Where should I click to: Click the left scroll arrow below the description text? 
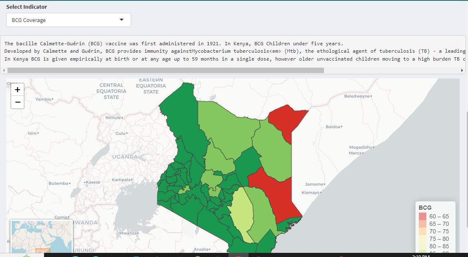point(3,70)
